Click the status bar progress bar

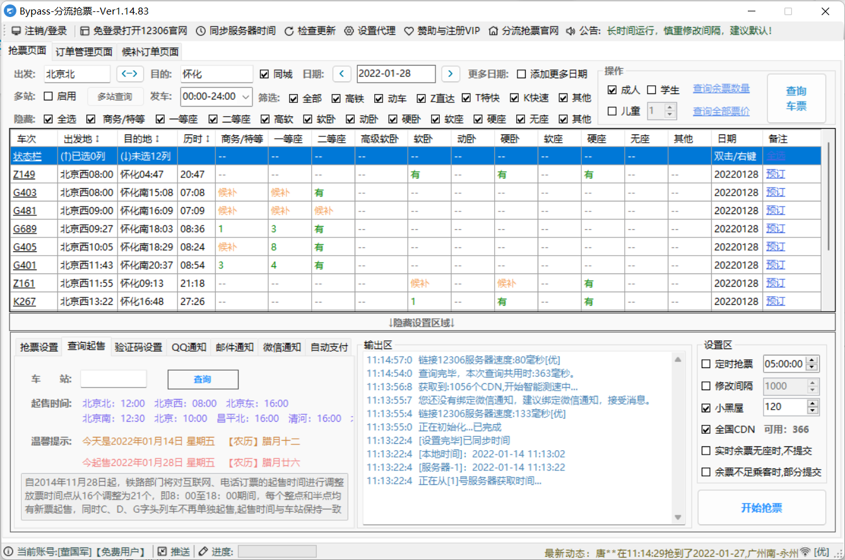coord(277,552)
